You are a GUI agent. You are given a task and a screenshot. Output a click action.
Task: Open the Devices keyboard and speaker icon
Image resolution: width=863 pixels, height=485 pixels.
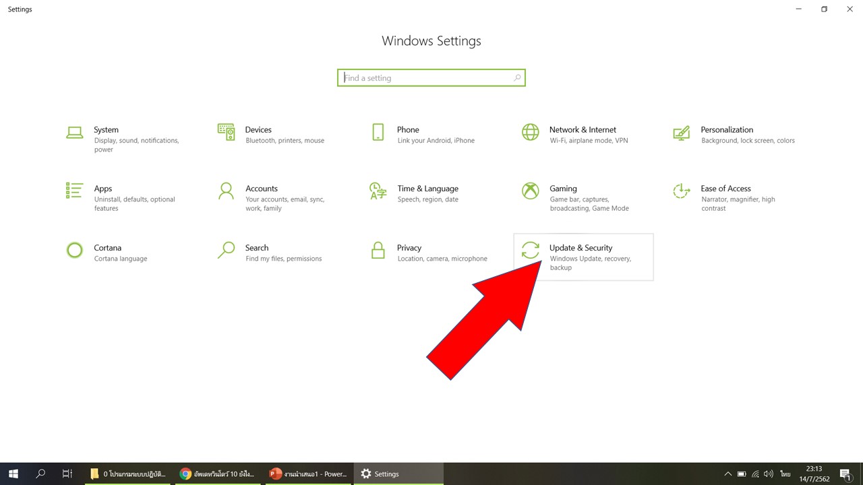pyautogui.click(x=226, y=132)
